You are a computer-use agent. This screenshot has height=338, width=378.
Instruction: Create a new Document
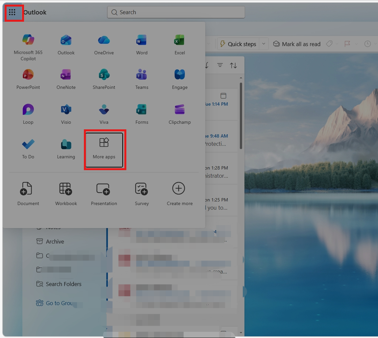[28, 194]
